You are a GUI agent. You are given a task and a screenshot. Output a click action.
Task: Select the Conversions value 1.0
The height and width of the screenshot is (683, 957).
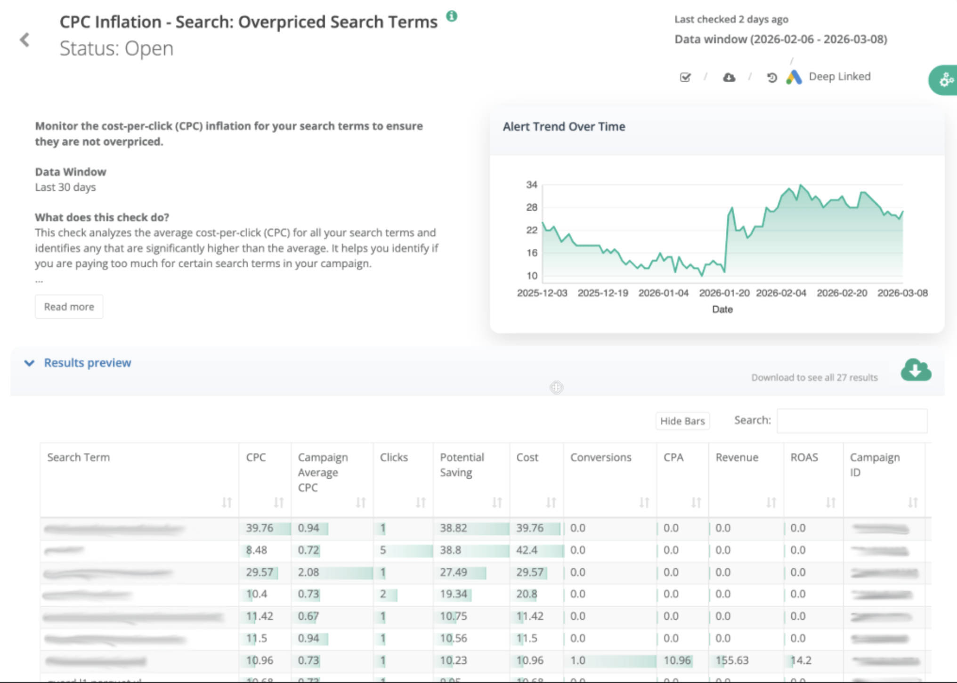(578, 660)
